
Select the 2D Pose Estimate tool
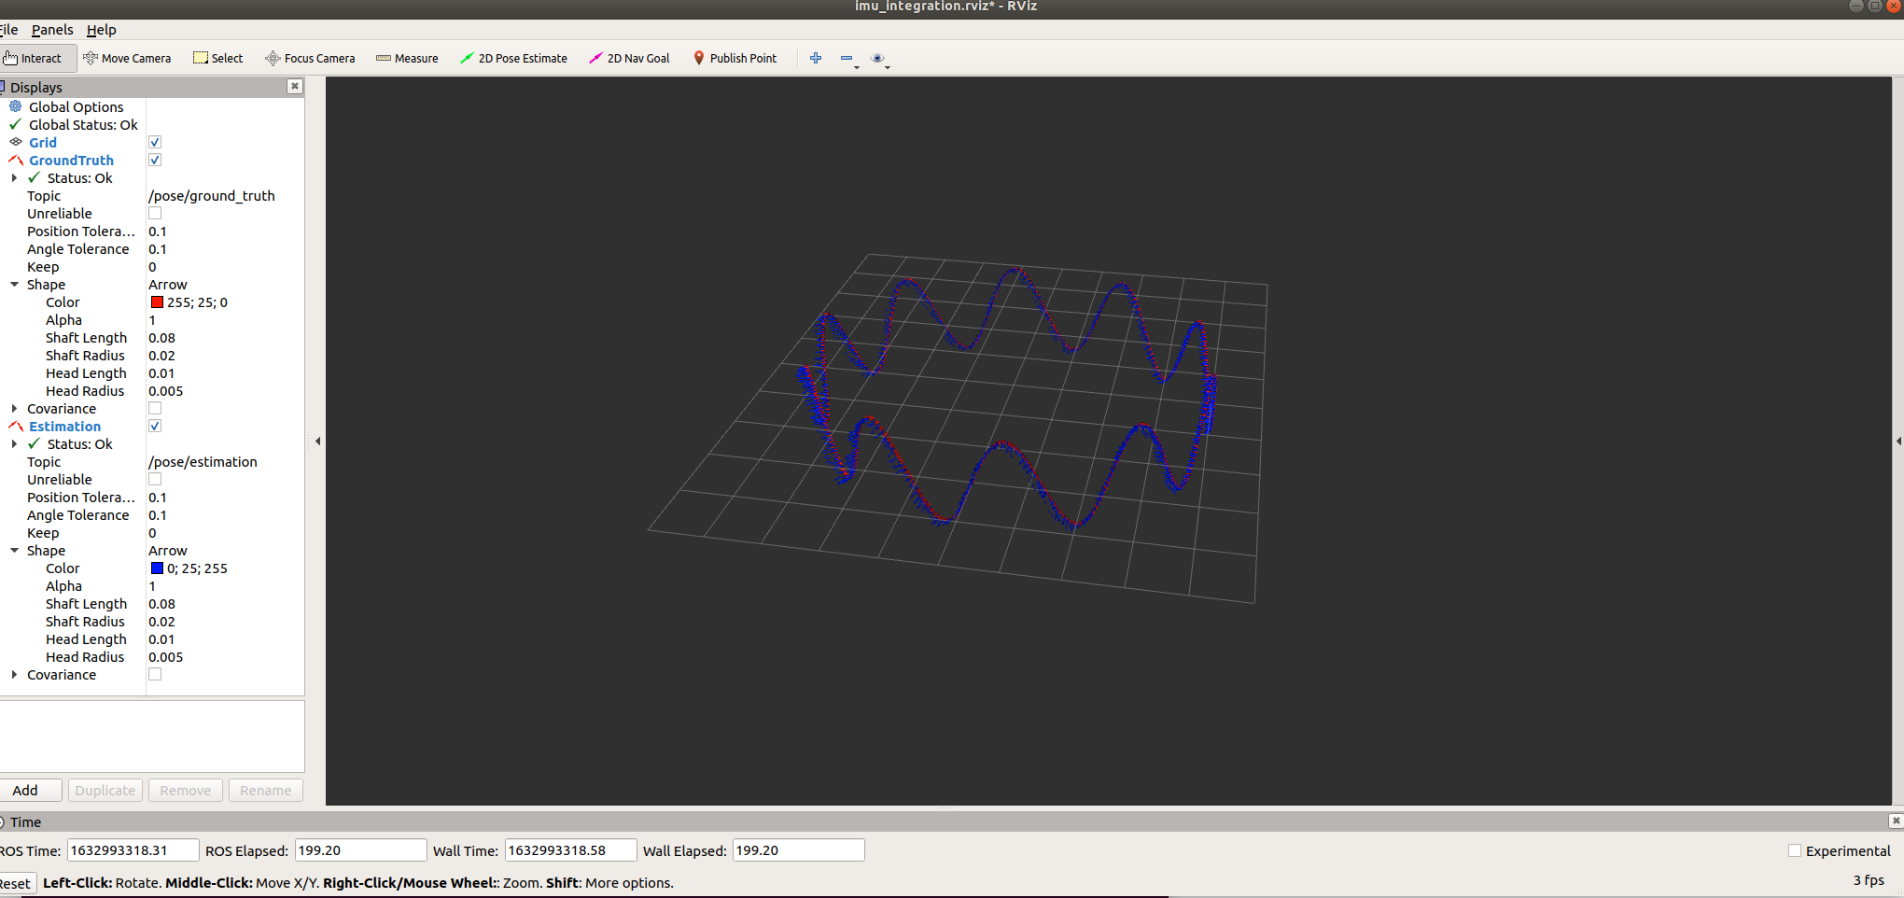point(513,58)
